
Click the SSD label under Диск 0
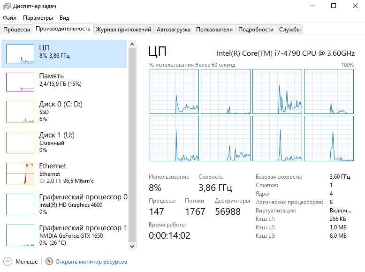[44, 112]
